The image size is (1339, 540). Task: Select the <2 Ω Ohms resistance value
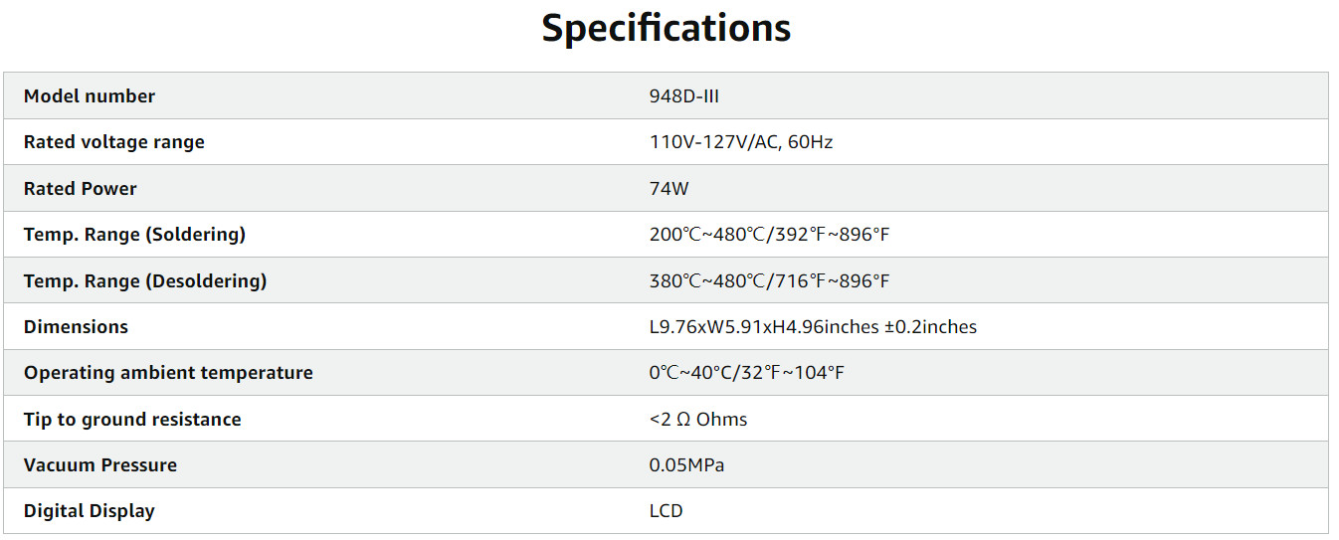click(697, 420)
